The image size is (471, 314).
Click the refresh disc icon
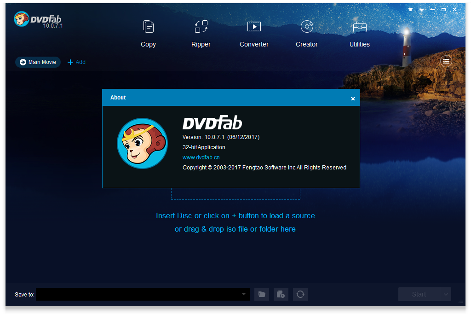coord(300,294)
